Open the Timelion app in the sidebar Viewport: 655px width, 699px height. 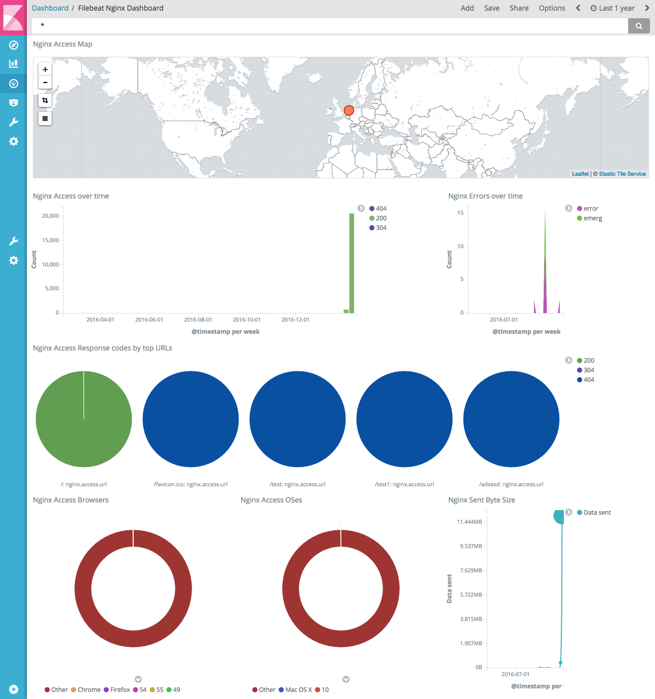pos(13,102)
